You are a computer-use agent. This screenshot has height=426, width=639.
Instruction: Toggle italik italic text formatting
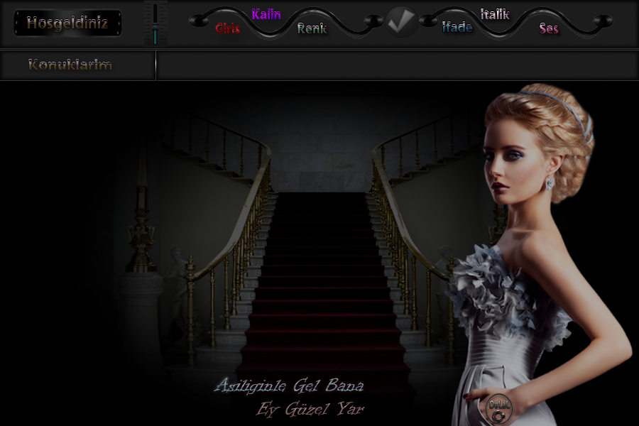click(x=495, y=14)
